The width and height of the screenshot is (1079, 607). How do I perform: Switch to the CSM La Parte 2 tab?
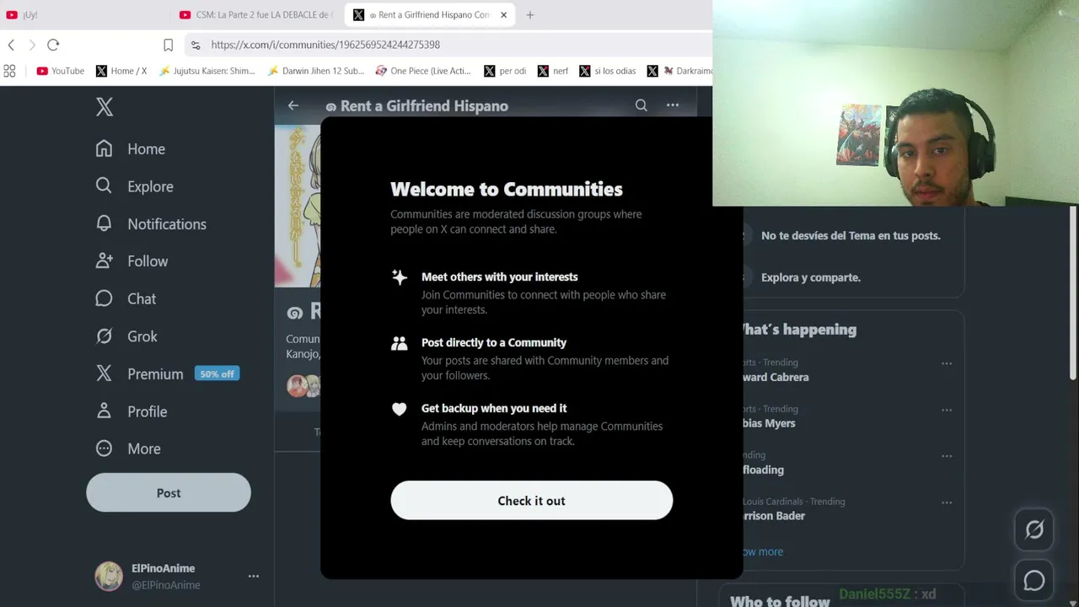pos(257,14)
